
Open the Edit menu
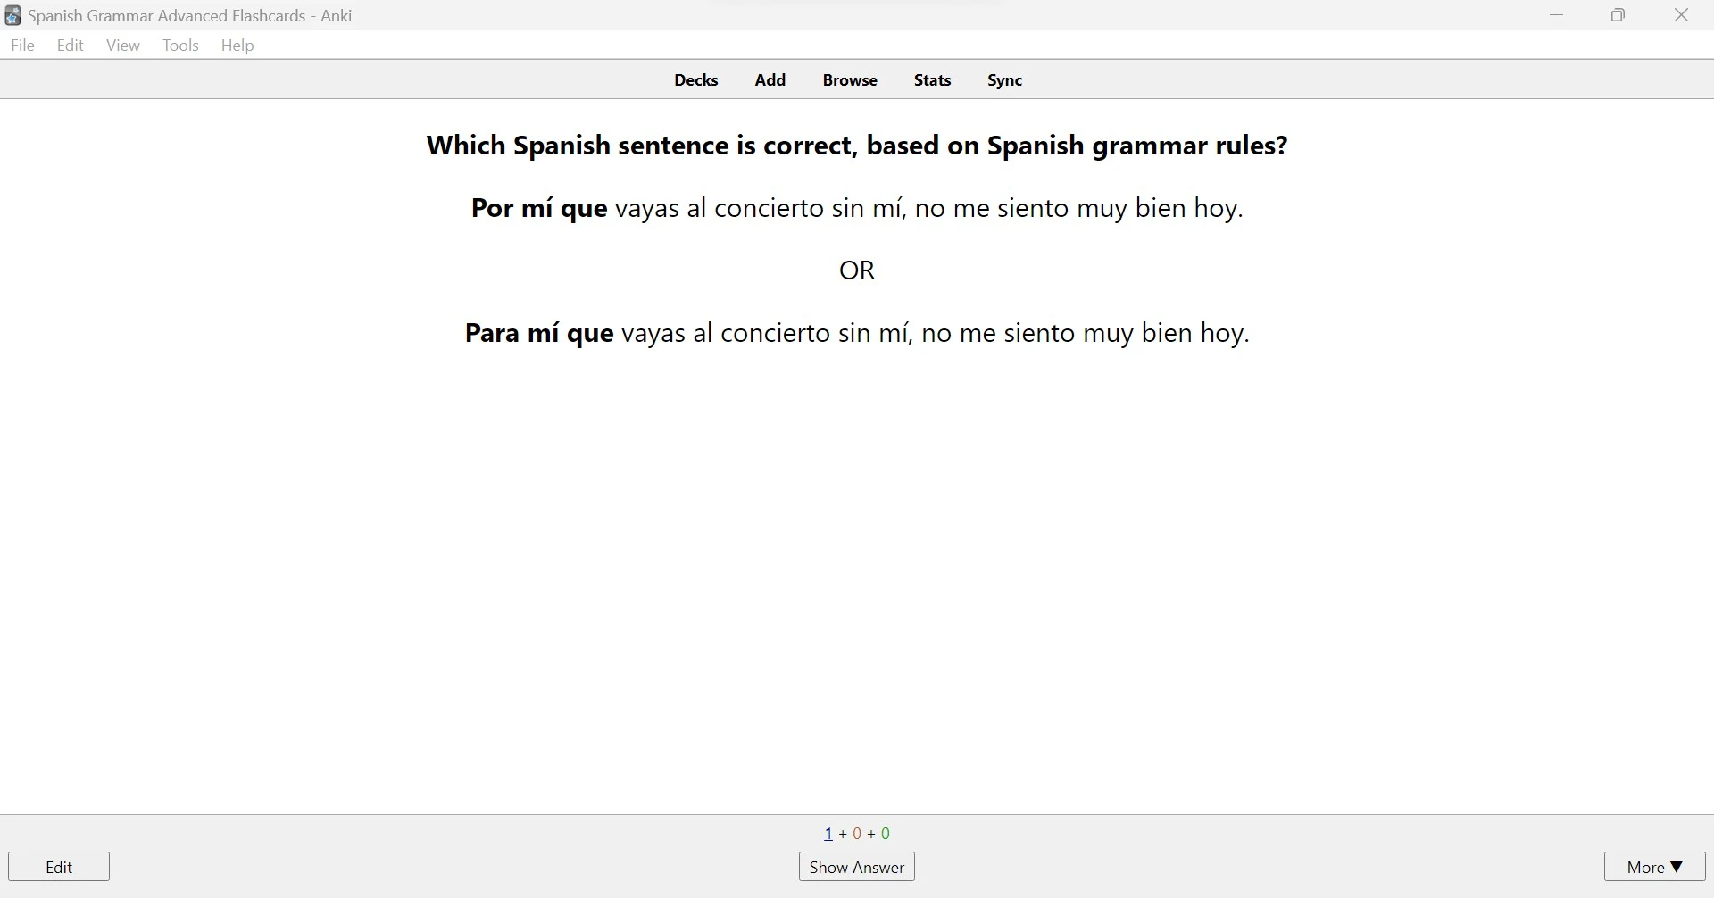tap(70, 46)
